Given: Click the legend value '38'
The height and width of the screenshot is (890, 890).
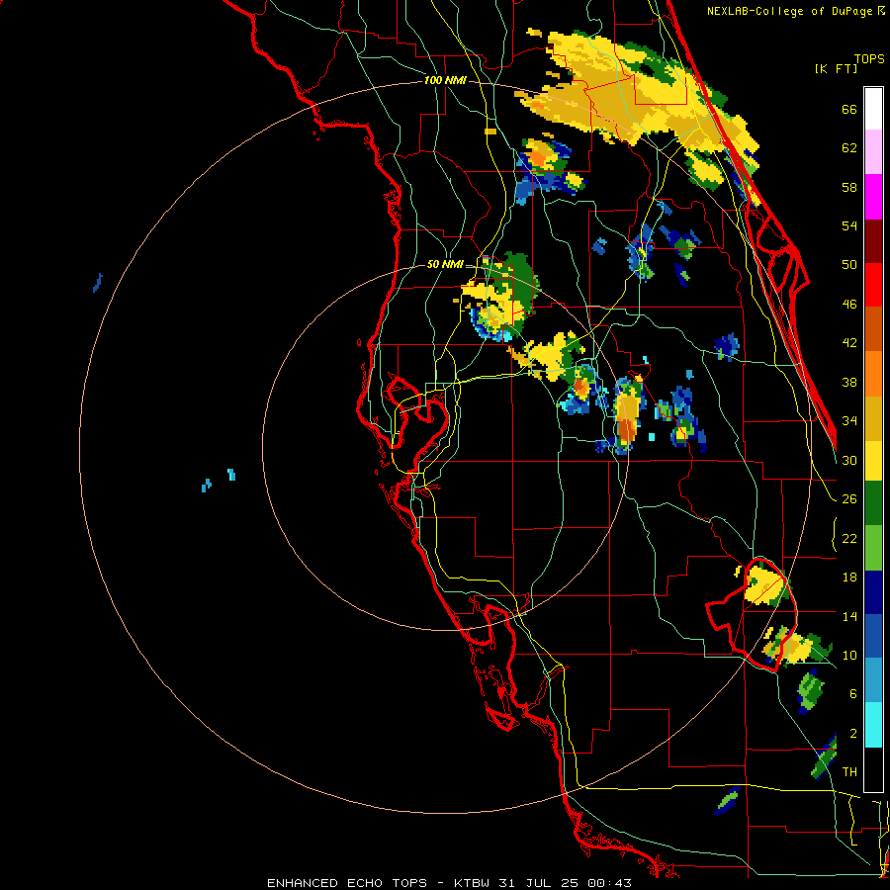Looking at the screenshot, I should click(849, 382).
